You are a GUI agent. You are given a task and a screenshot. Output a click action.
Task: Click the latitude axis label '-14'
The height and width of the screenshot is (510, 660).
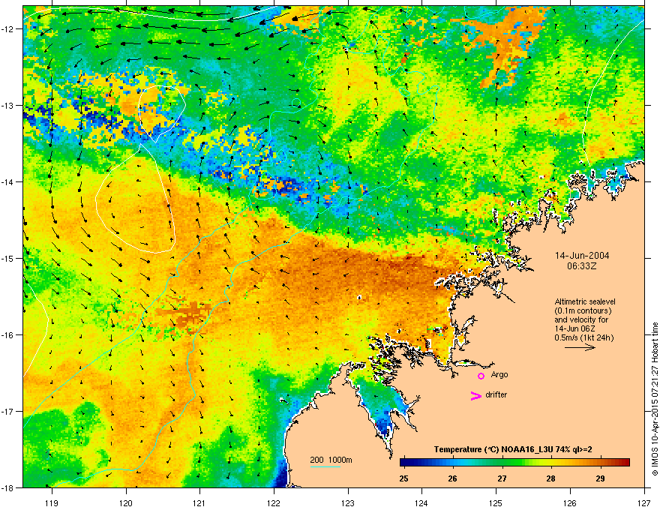7,181
